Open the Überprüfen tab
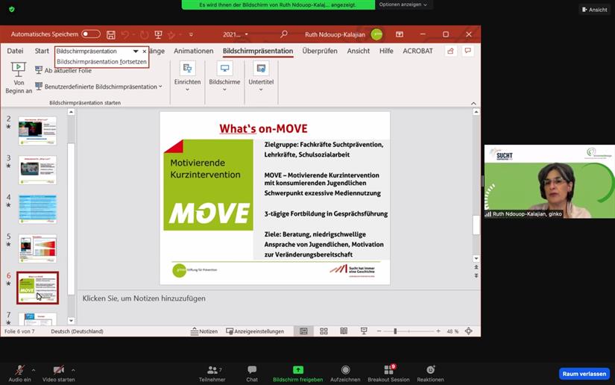The height and width of the screenshot is (385, 615). click(x=320, y=51)
